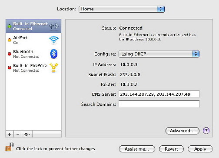
Task: Click the IP Address value 10.0.0.3
Action: point(129,64)
